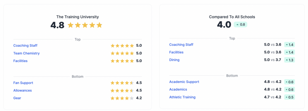Select the Allowances category link
Viewport: 308px width, 111px height.
pyautogui.click(x=23, y=90)
